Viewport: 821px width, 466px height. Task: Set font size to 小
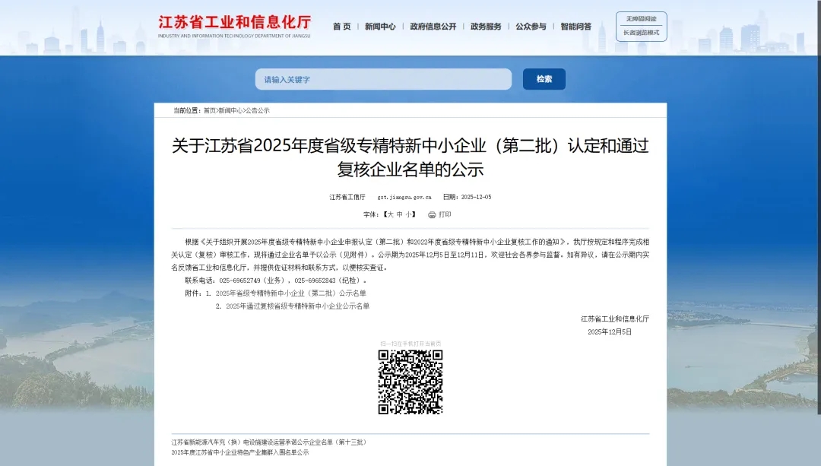pos(408,215)
